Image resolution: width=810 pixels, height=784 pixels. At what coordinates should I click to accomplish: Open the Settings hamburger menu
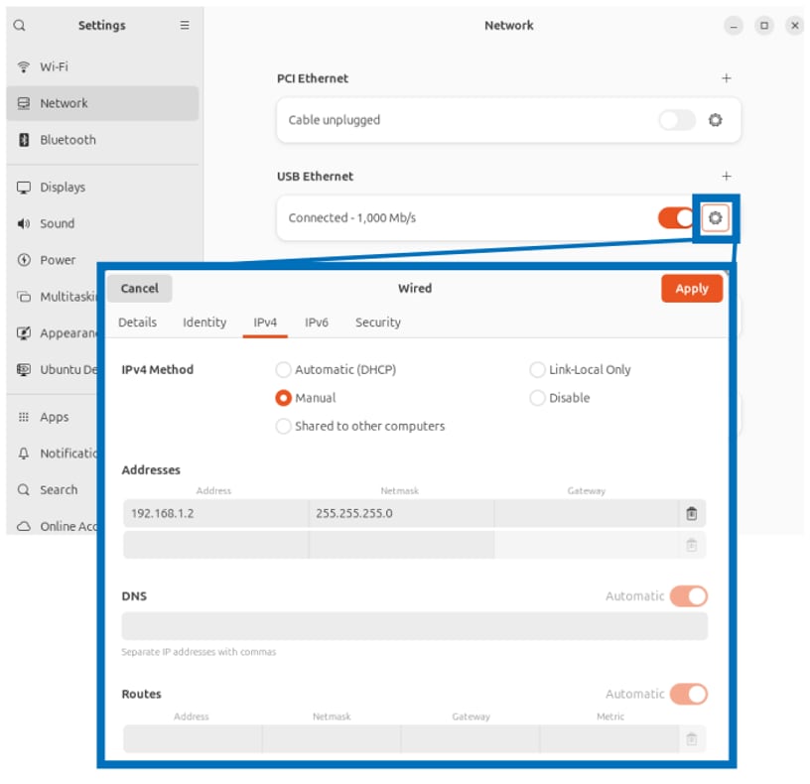(185, 26)
